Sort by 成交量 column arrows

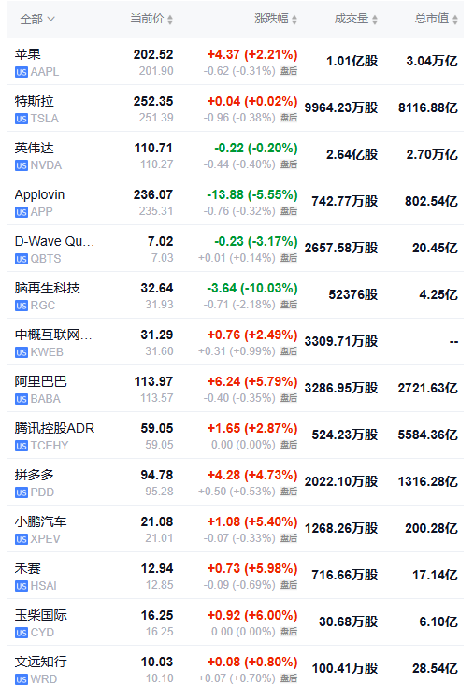click(x=375, y=20)
